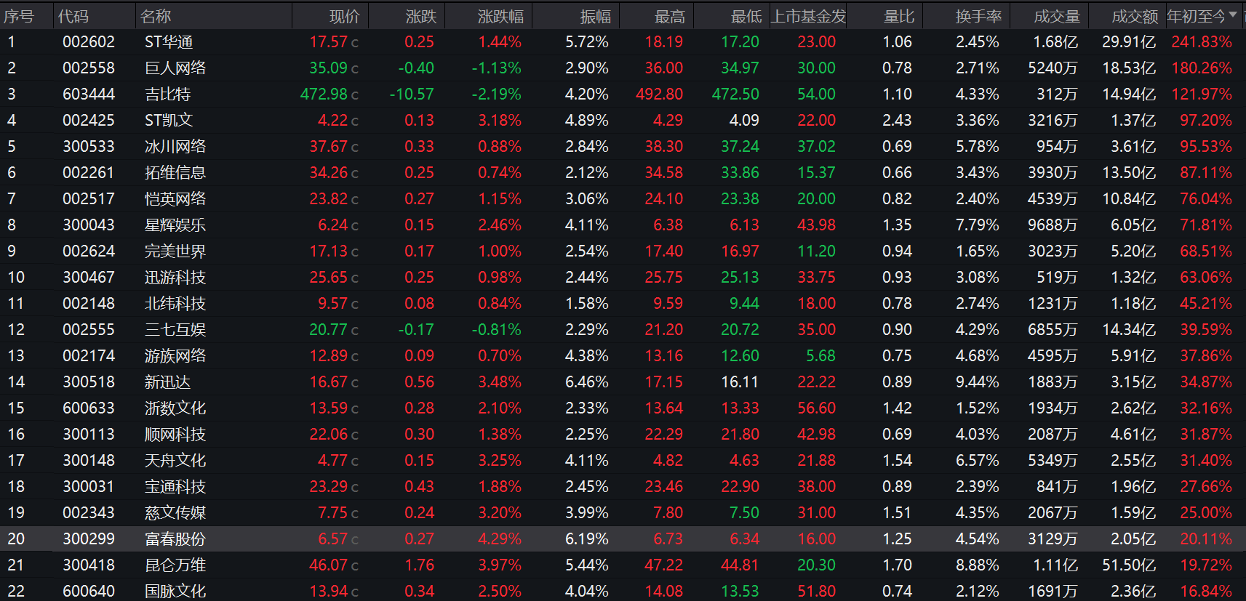Open stock ST华通 by its name

point(169,42)
